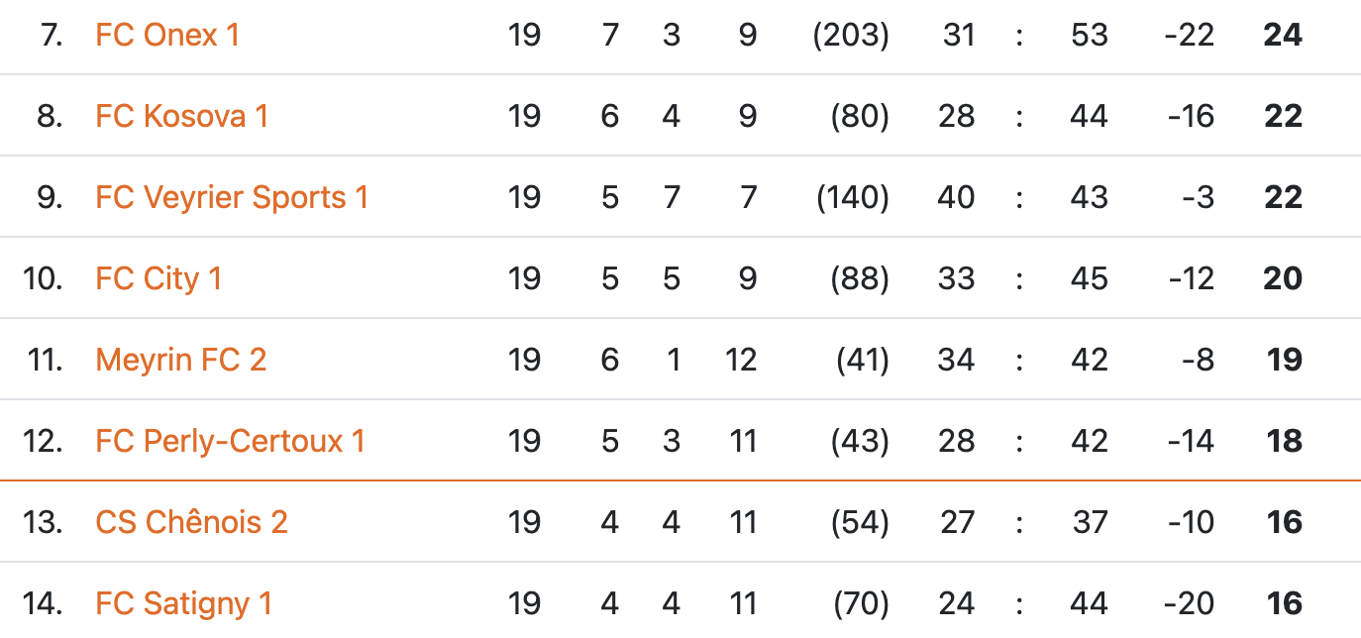Open the FC Kosova 1 team page
Viewport: 1361px width, 638px height.
click(x=181, y=117)
